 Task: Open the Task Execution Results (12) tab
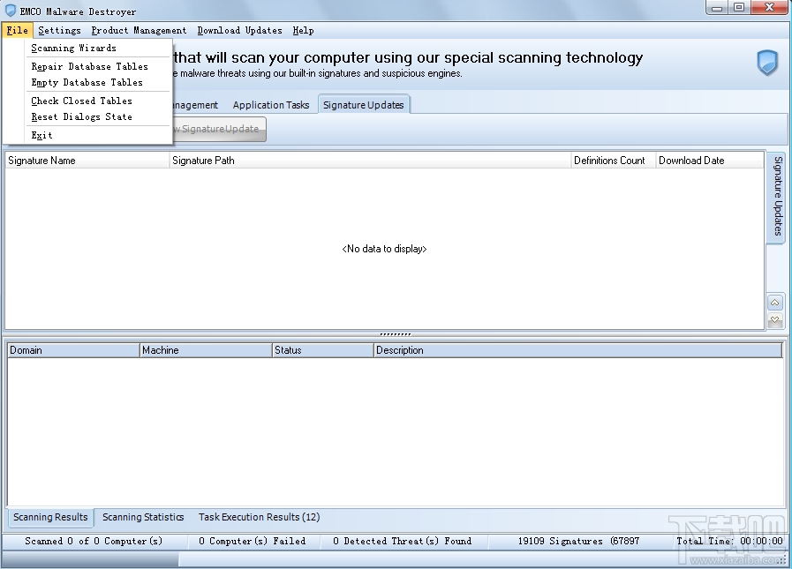pos(259,517)
